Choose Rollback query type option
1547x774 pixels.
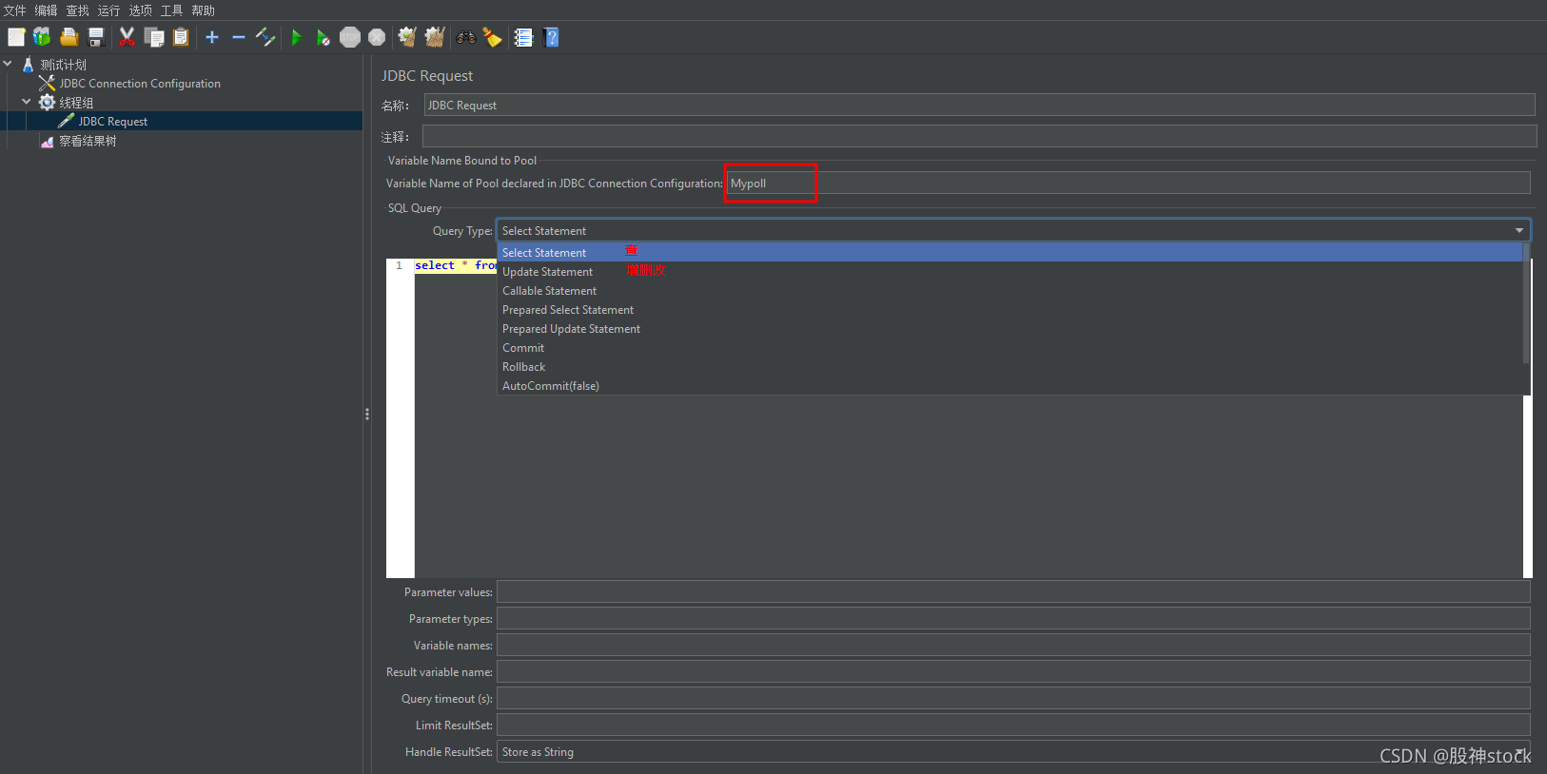click(x=1009, y=366)
